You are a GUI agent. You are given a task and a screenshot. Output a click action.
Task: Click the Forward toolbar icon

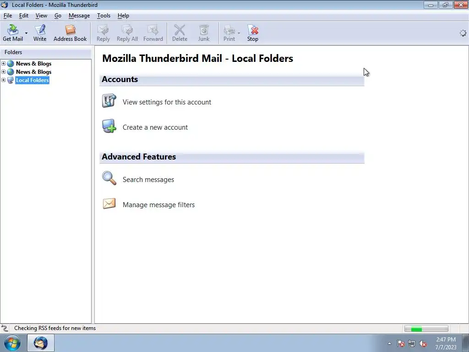[153, 33]
